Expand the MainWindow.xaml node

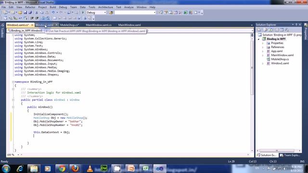(x=263, y=55)
